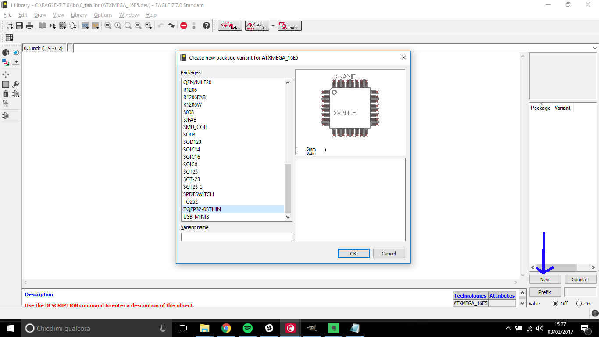
Task: Open Help via the question mark icon
Action: 207,25
